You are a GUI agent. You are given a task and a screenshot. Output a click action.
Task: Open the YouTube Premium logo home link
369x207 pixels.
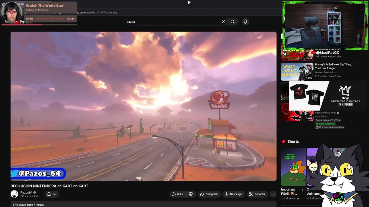pos(24,22)
